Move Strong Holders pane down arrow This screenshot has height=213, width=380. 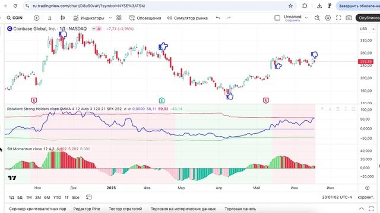(330, 109)
